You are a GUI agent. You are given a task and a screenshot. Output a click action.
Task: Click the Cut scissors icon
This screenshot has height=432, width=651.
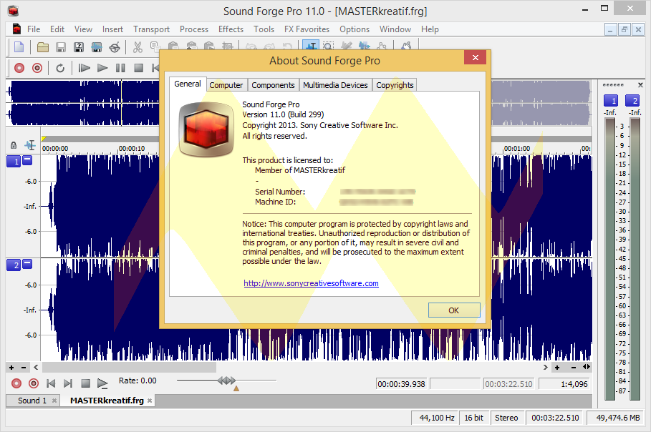[x=138, y=47]
